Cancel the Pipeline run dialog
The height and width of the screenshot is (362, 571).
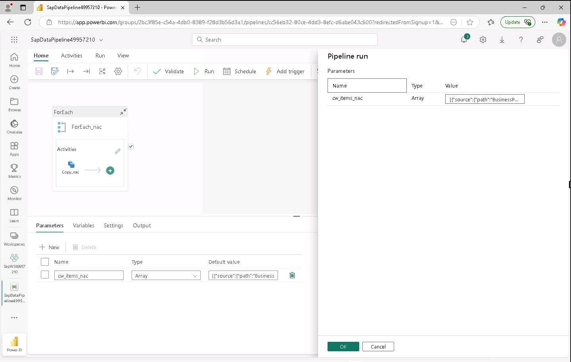tap(378, 347)
